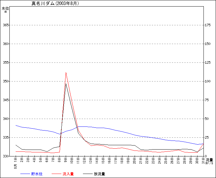Click the 350 tick on the left axis
This screenshot has height=178, width=216.
click(x=5, y=81)
